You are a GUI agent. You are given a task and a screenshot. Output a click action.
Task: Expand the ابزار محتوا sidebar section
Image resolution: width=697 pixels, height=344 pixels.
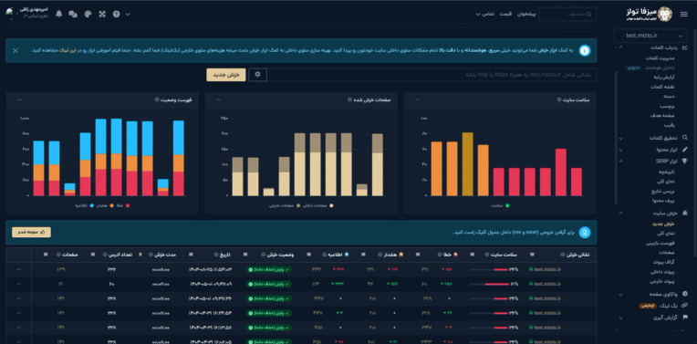[x=621, y=150]
